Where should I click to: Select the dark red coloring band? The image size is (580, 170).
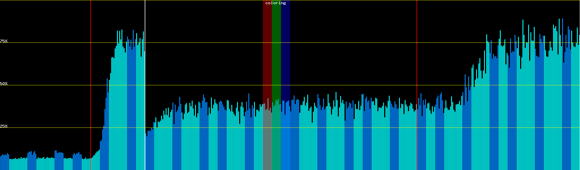[267, 51]
